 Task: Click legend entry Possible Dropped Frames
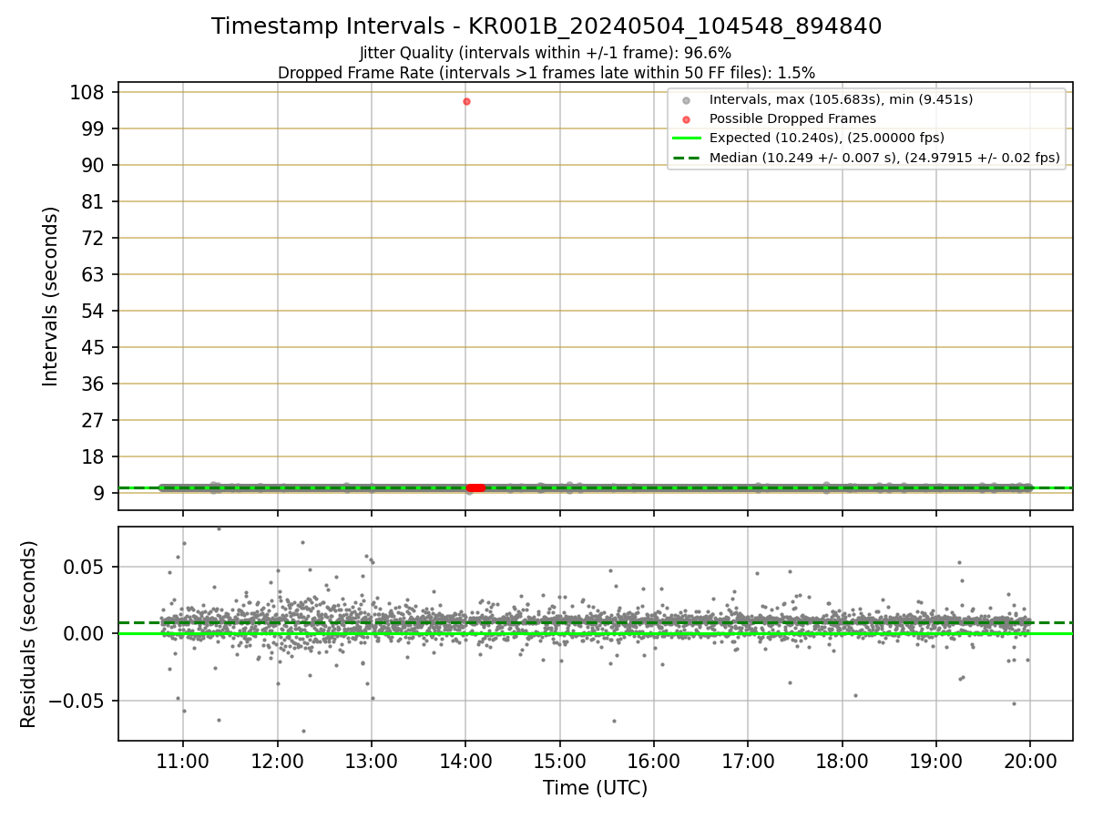point(792,118)
